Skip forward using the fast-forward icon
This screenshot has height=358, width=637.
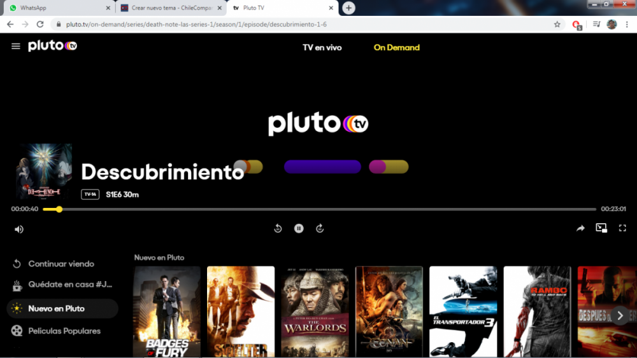(x=320, y=229)
